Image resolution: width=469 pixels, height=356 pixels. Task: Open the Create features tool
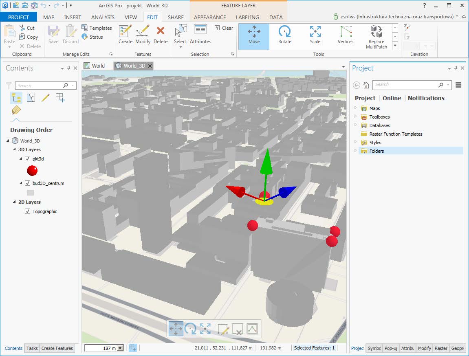[x=126, y=35]
